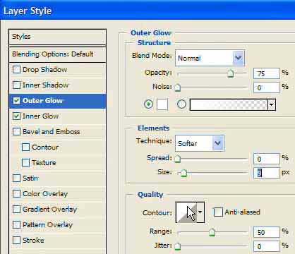
Task: Open the gradient picker dropdown arrow
Action: tap(272, 104)
